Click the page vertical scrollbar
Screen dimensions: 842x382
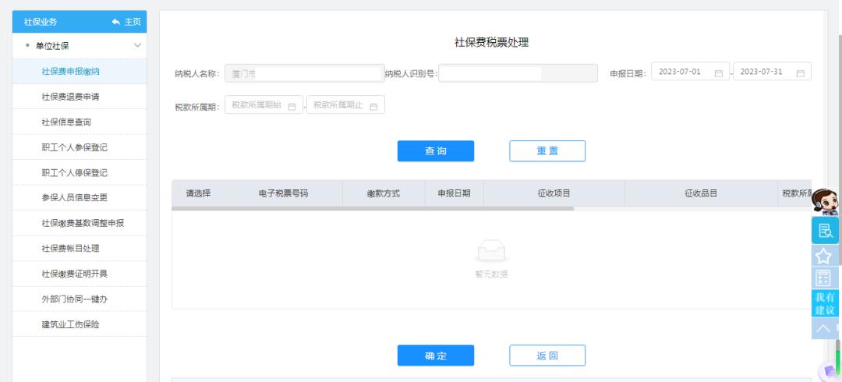pyautogui.click(x=840, y=150)
